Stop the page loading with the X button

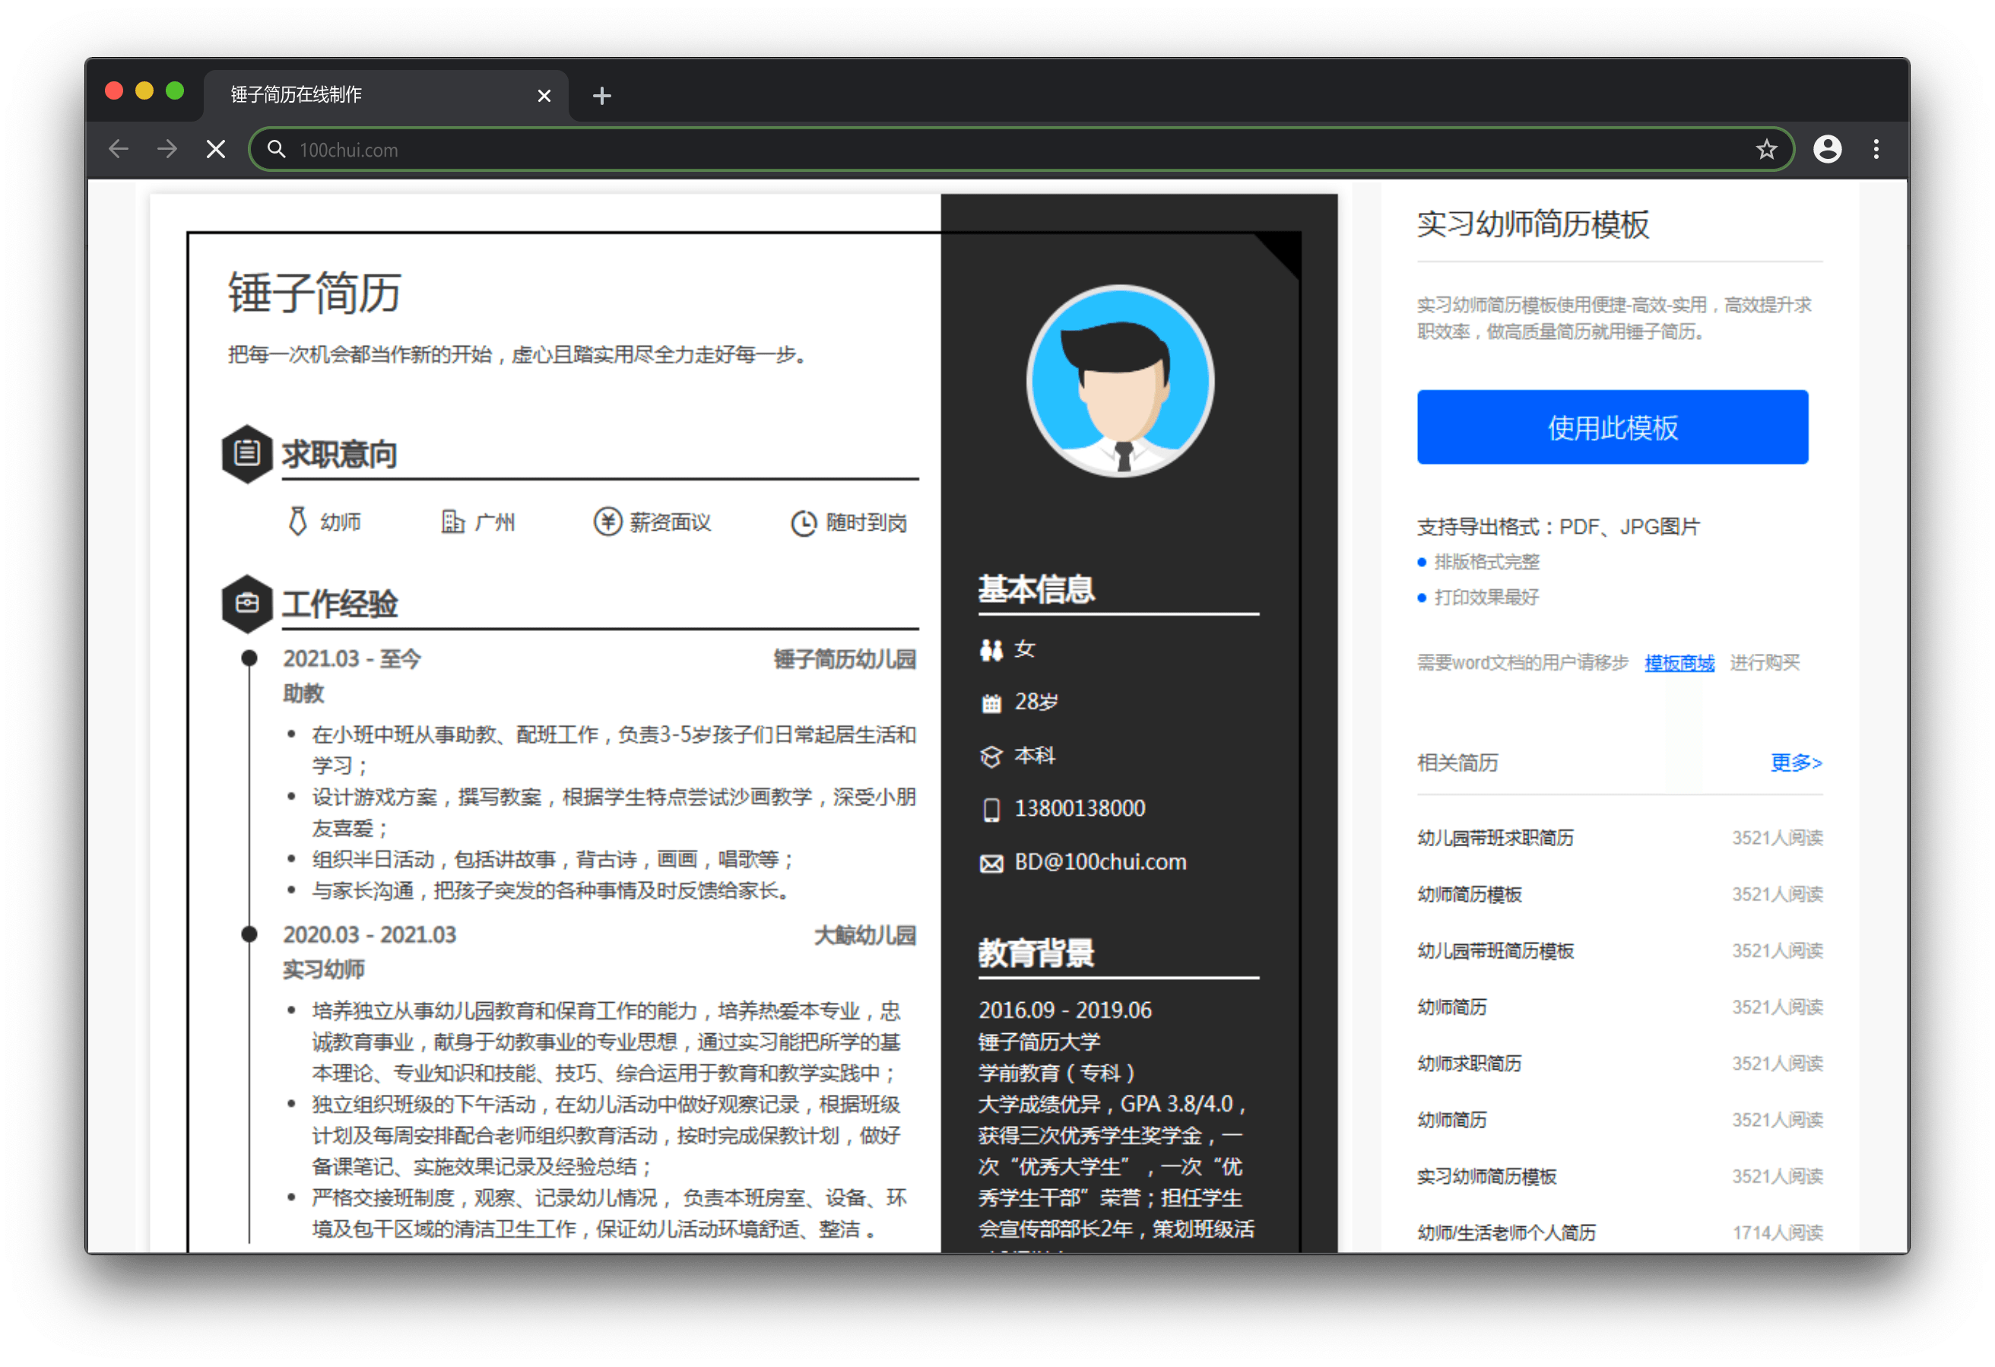pos(217,150)
